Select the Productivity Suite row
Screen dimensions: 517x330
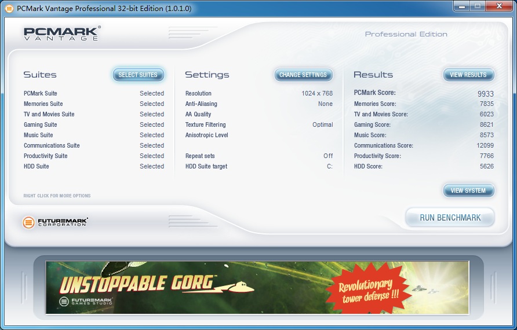click(94, 156)
